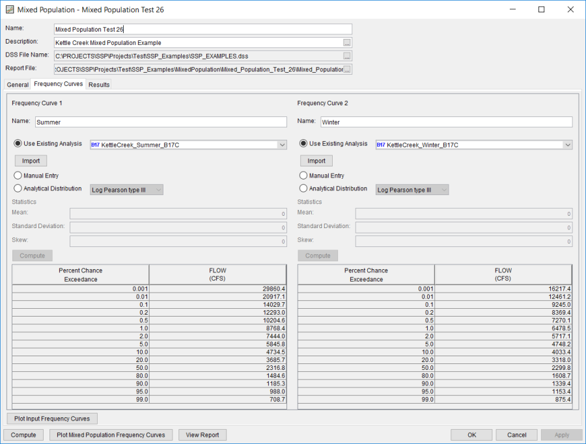Image resolution: width=586 pixels, height=444 pixels.
Task: Select flow value 8768.4 in Summer table
Action: 218,328
